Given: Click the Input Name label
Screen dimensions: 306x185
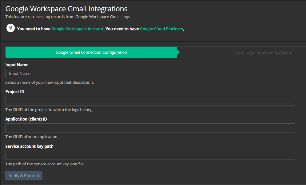Looking at the screenshot, I should click(17, 65).
